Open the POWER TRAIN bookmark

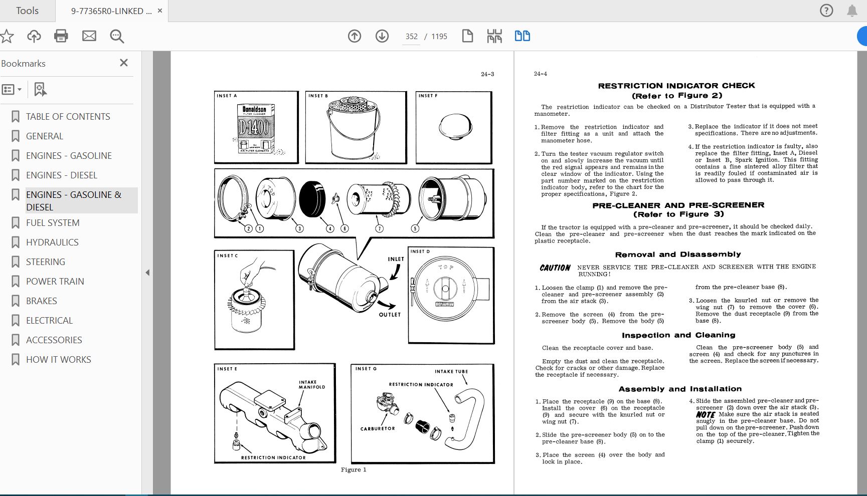(x=55, y=281)
